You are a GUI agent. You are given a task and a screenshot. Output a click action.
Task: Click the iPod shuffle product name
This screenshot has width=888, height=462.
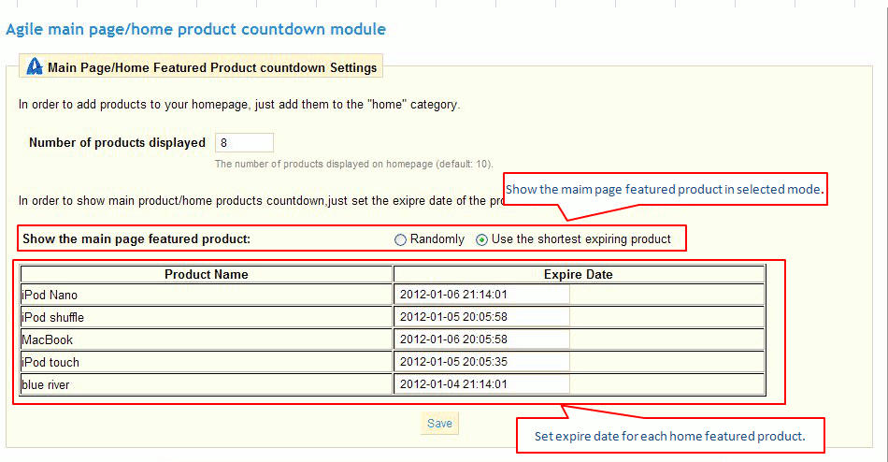[52, 317]
